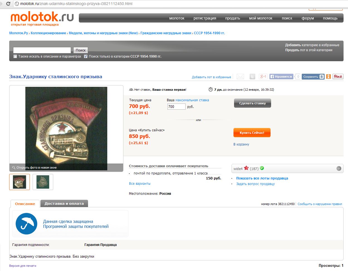Enable 'Также искать в описании и параметрах' checkbox

click(x=15, y=56)
